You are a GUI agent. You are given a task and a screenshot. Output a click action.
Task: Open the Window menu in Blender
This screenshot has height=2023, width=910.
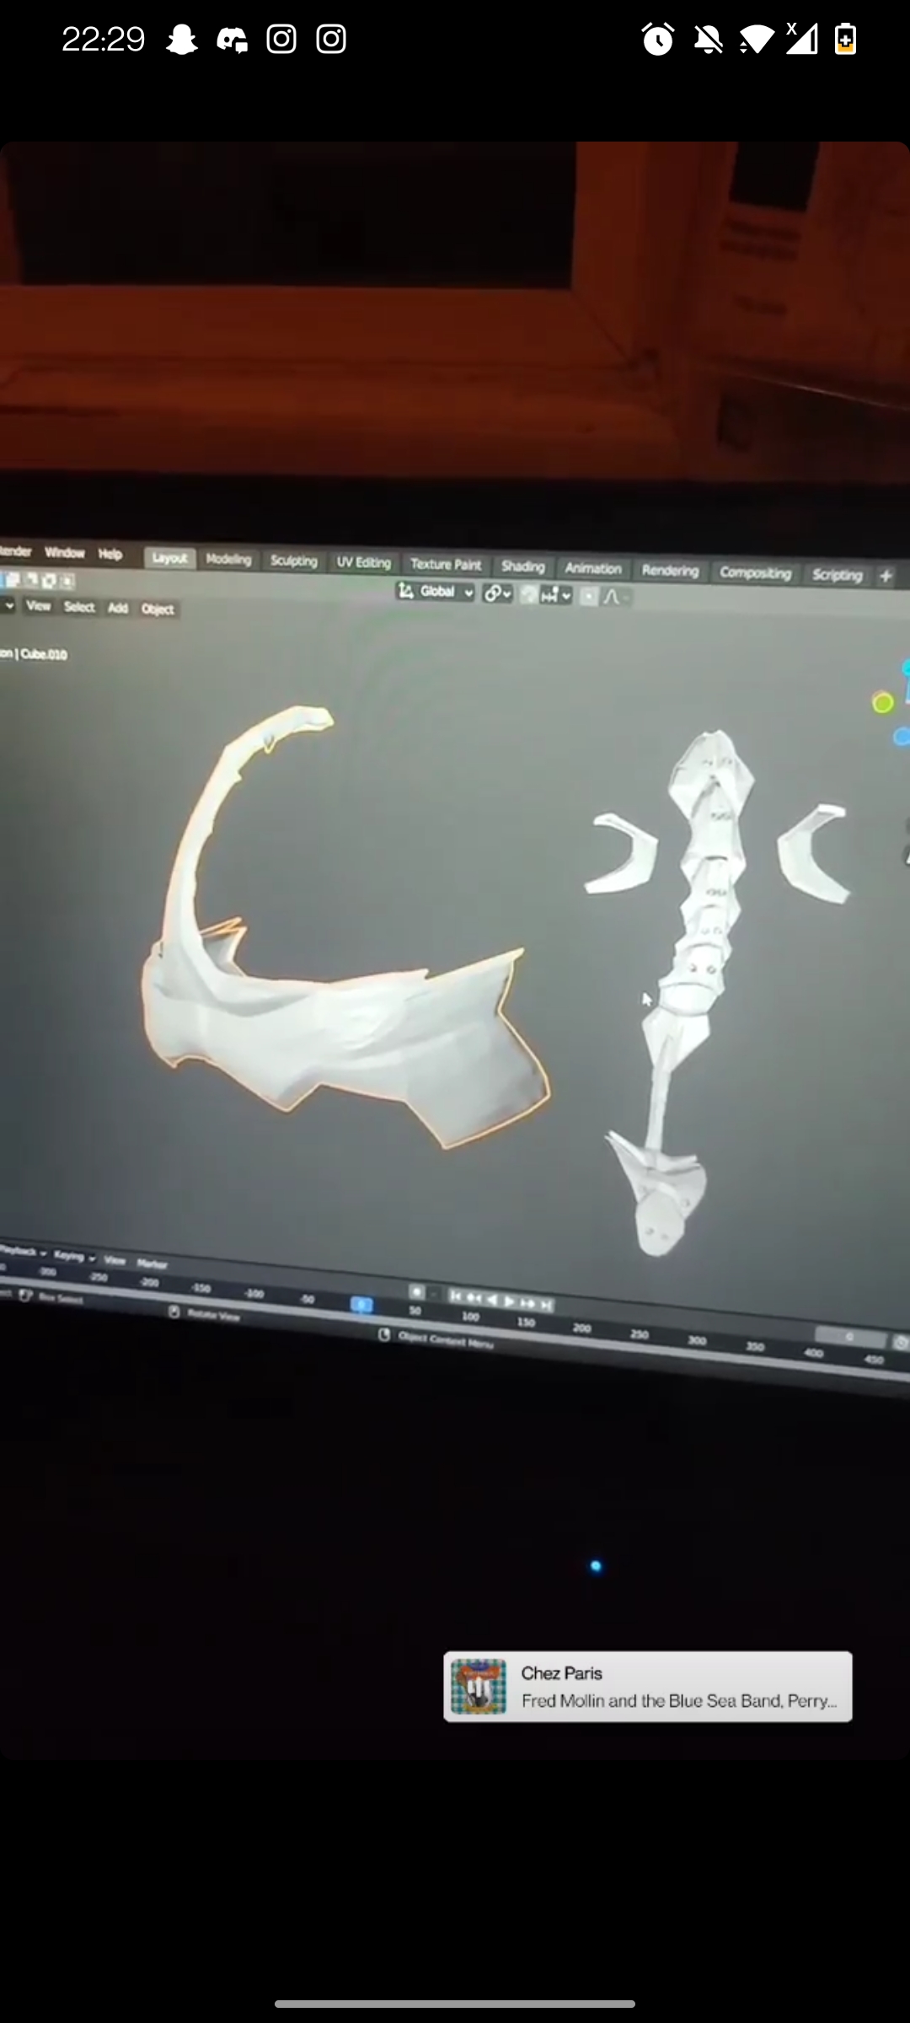(65, 553)
